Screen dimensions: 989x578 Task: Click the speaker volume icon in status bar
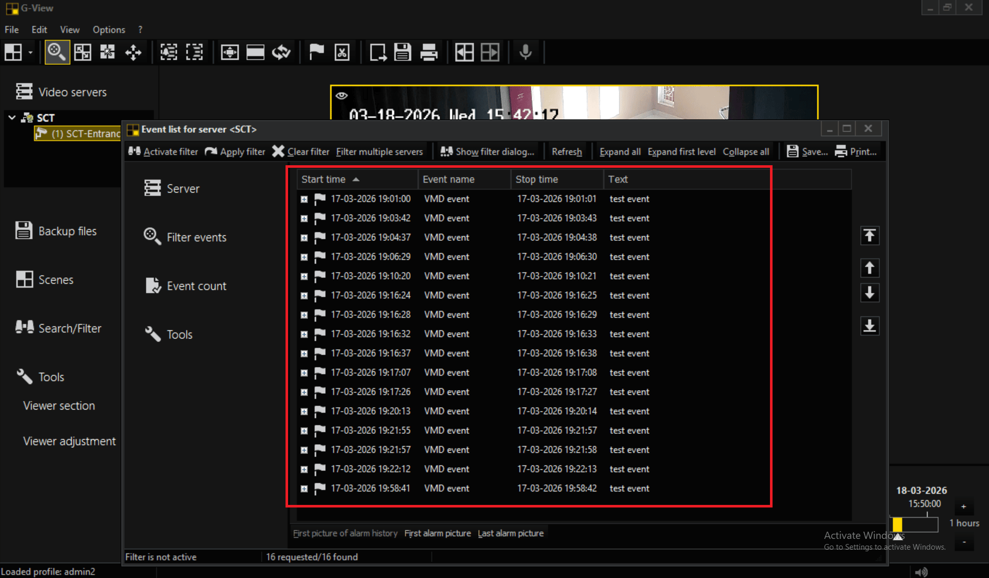(921, 571)
